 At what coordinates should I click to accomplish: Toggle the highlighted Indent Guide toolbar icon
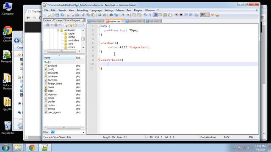155,15
